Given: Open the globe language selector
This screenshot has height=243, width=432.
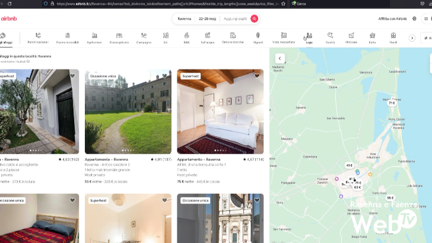Looking at the screenshot, I should click(x=414, y=18).
